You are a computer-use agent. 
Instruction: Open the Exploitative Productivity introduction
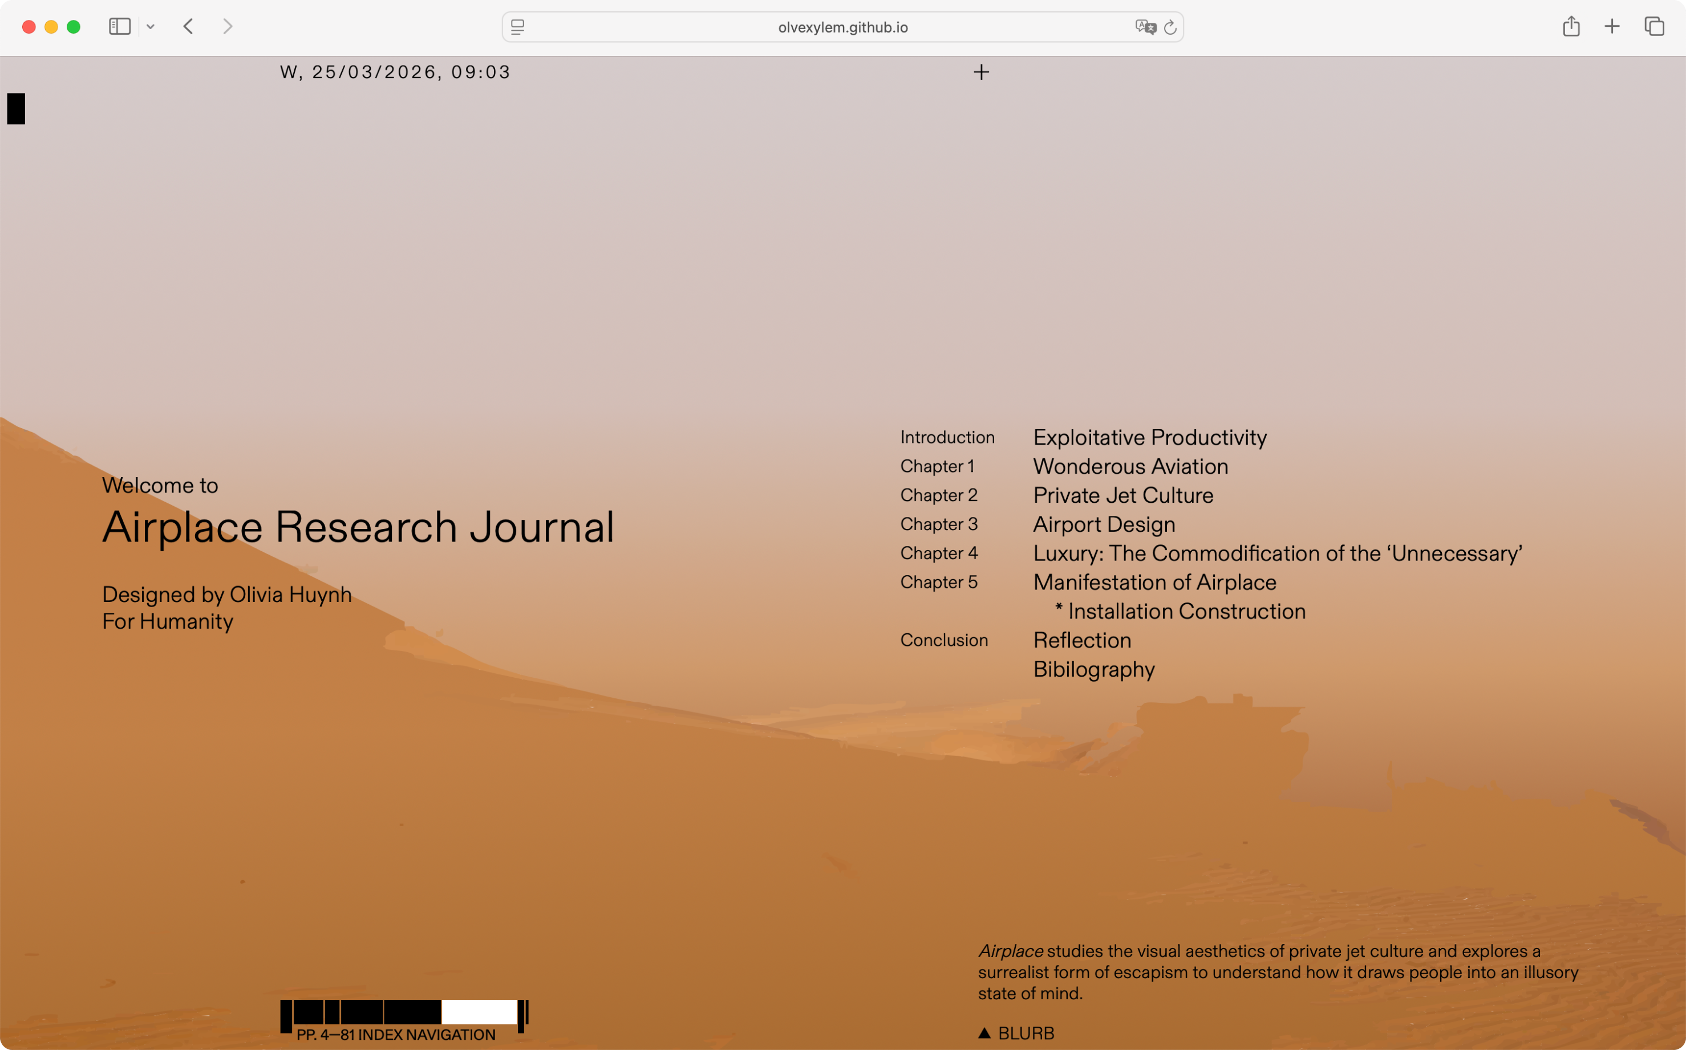(x=1150, y=438)
